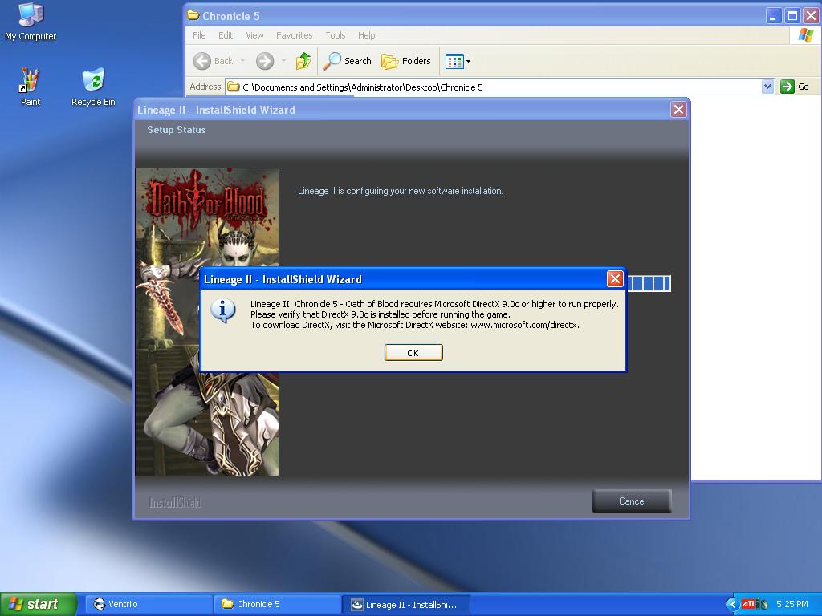
Task: Open the Back history dropdown arrow
Action: click(x=242, y=61)
